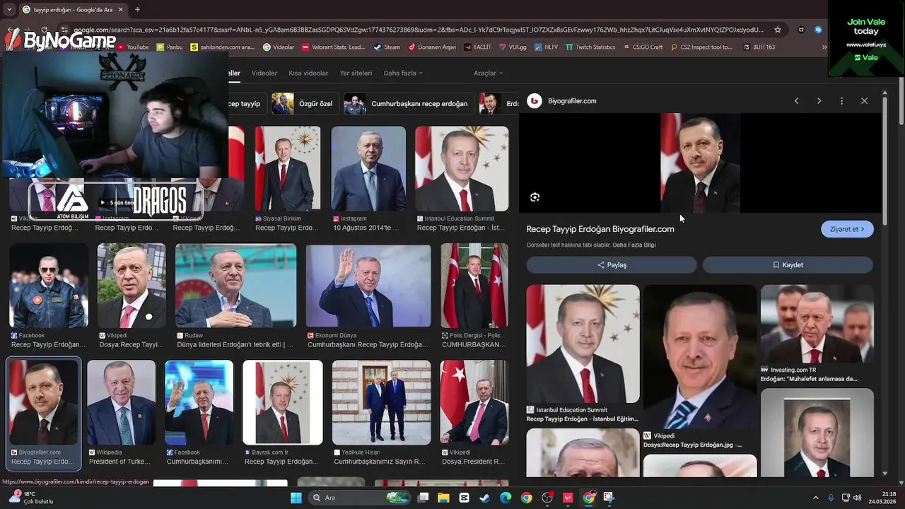Open HLTV bookmark
905x509 pixels.
(547, 47)
